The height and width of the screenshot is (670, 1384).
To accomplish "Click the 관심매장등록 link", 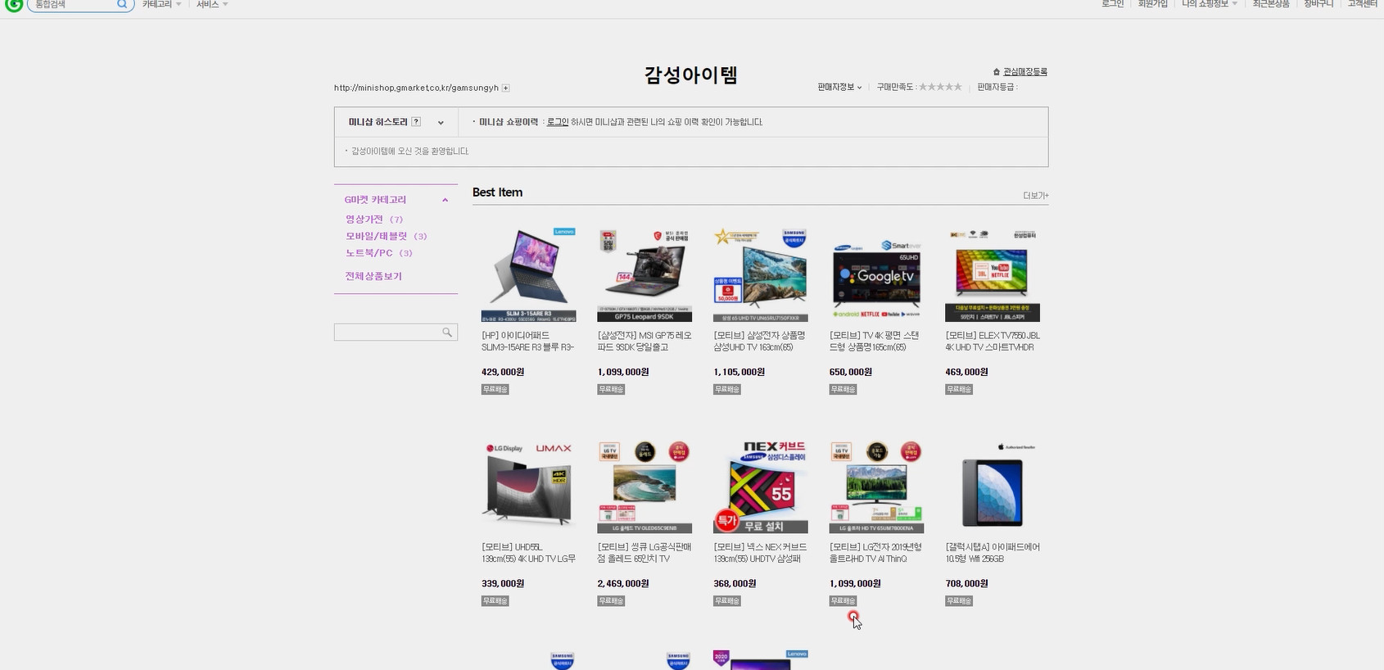I will (1025, 72).
